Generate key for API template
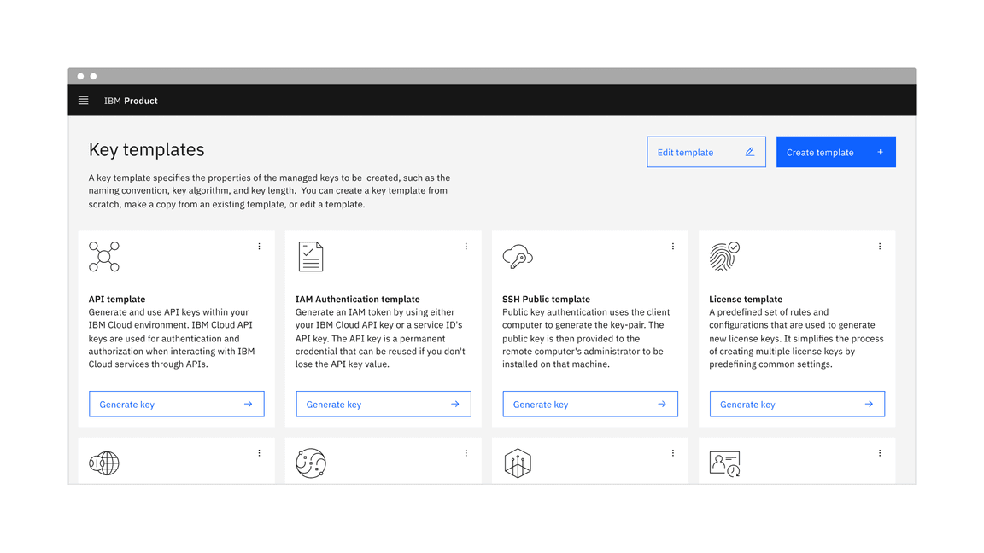The image size is (984, 553). pos(176,405)
